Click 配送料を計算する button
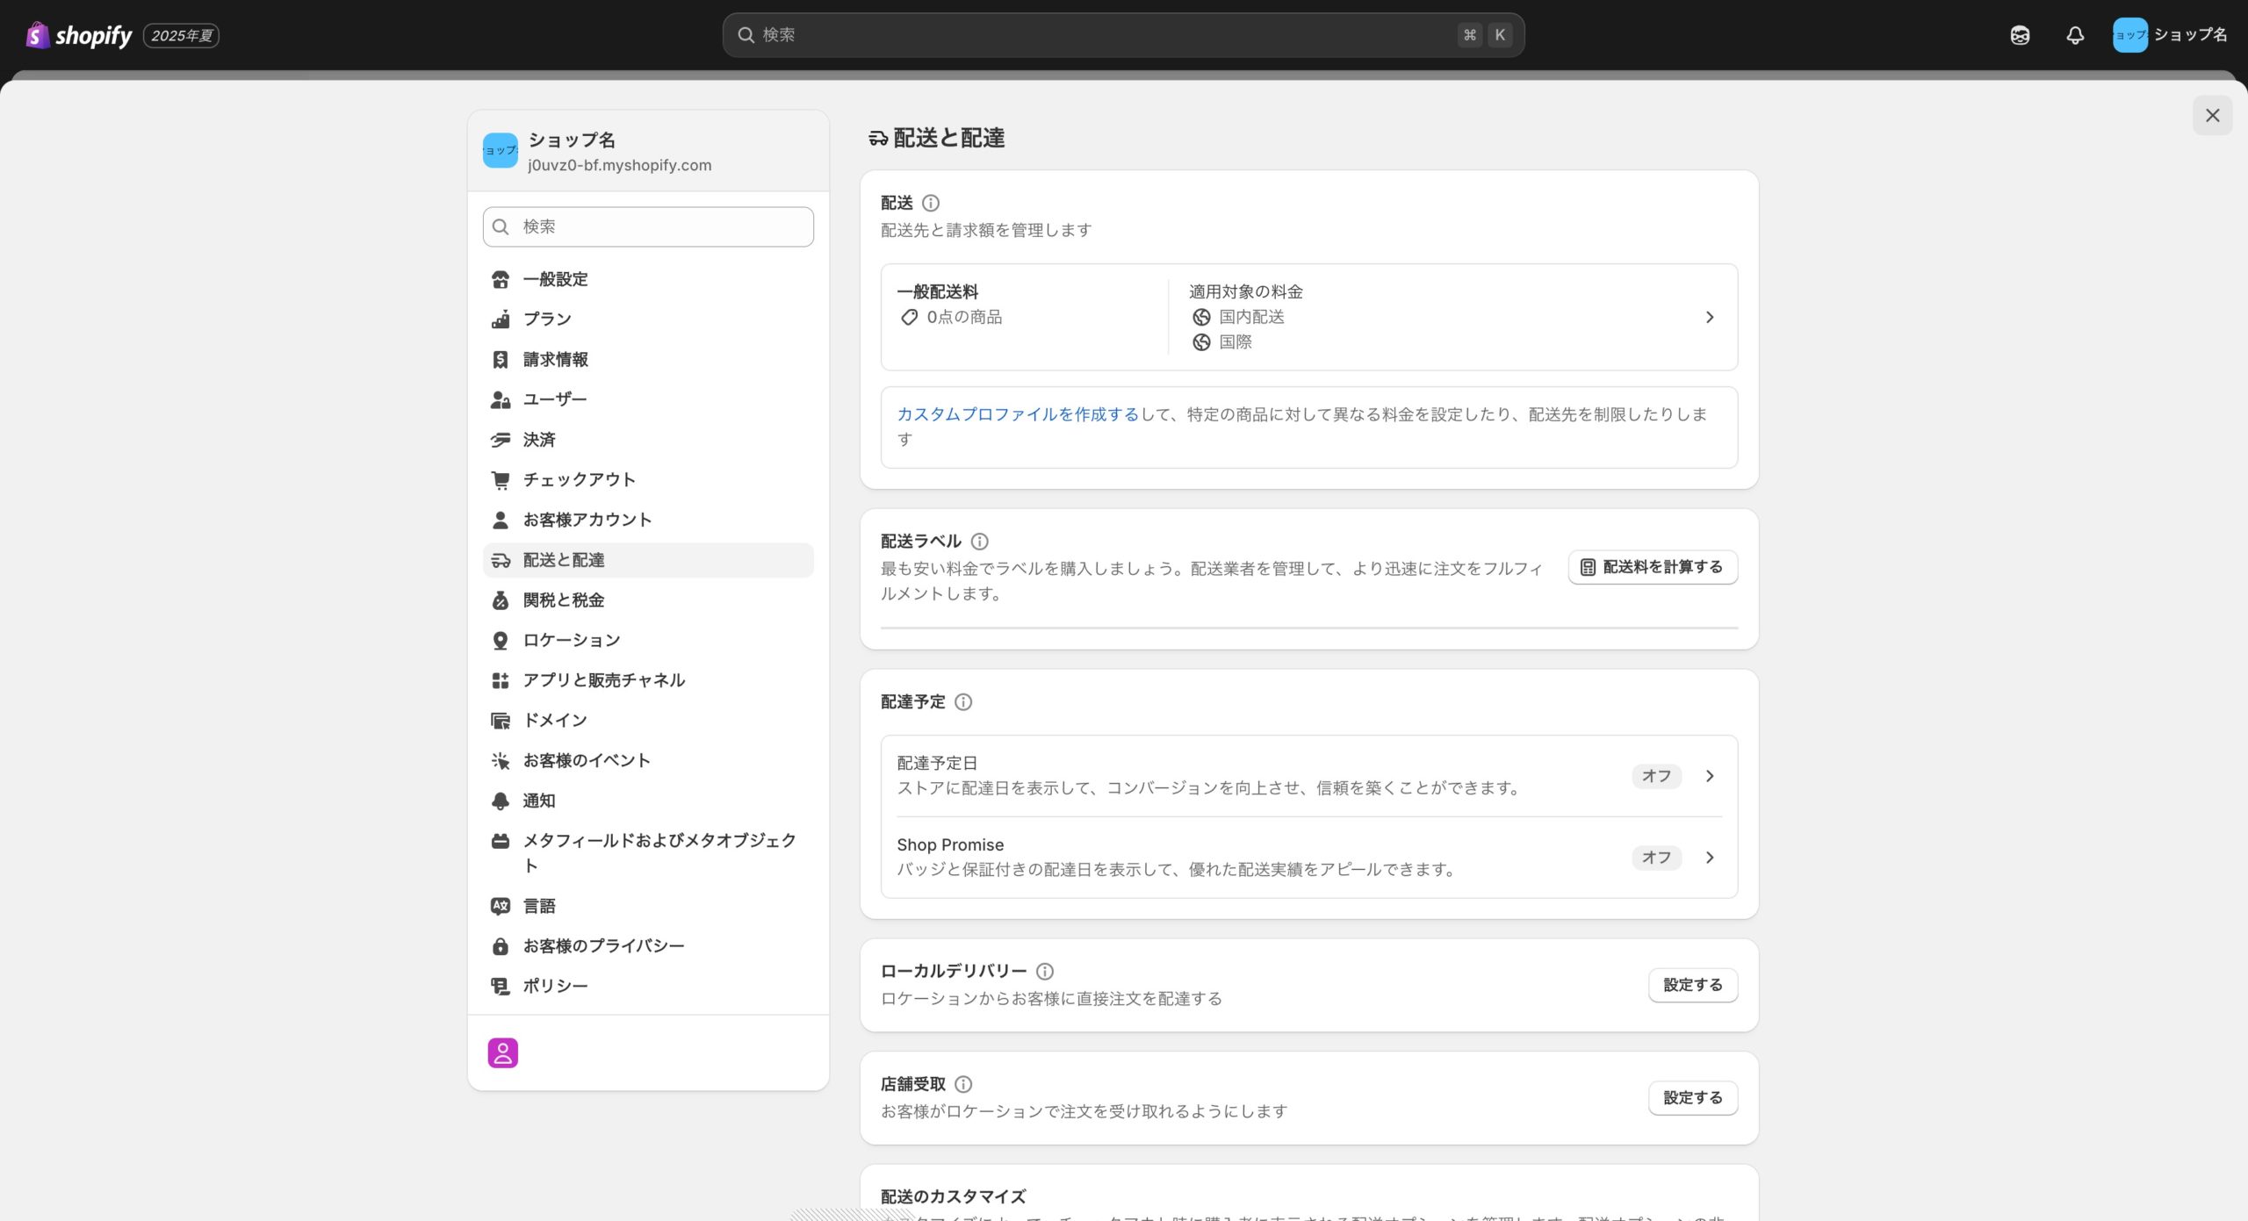This screenshot has width=2248, height=1221. coord(1653,567)
